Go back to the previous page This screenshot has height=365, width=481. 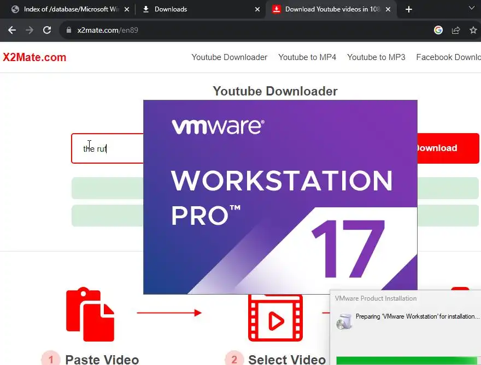pyautogui.click(x=12, y=30)
